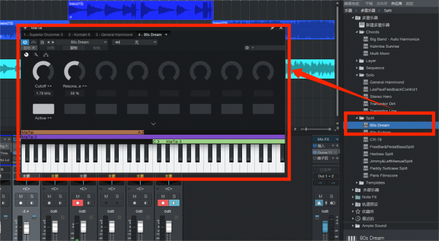Go to the next preset arrow
Screen dimensions: 439x241
coord(53,43)
